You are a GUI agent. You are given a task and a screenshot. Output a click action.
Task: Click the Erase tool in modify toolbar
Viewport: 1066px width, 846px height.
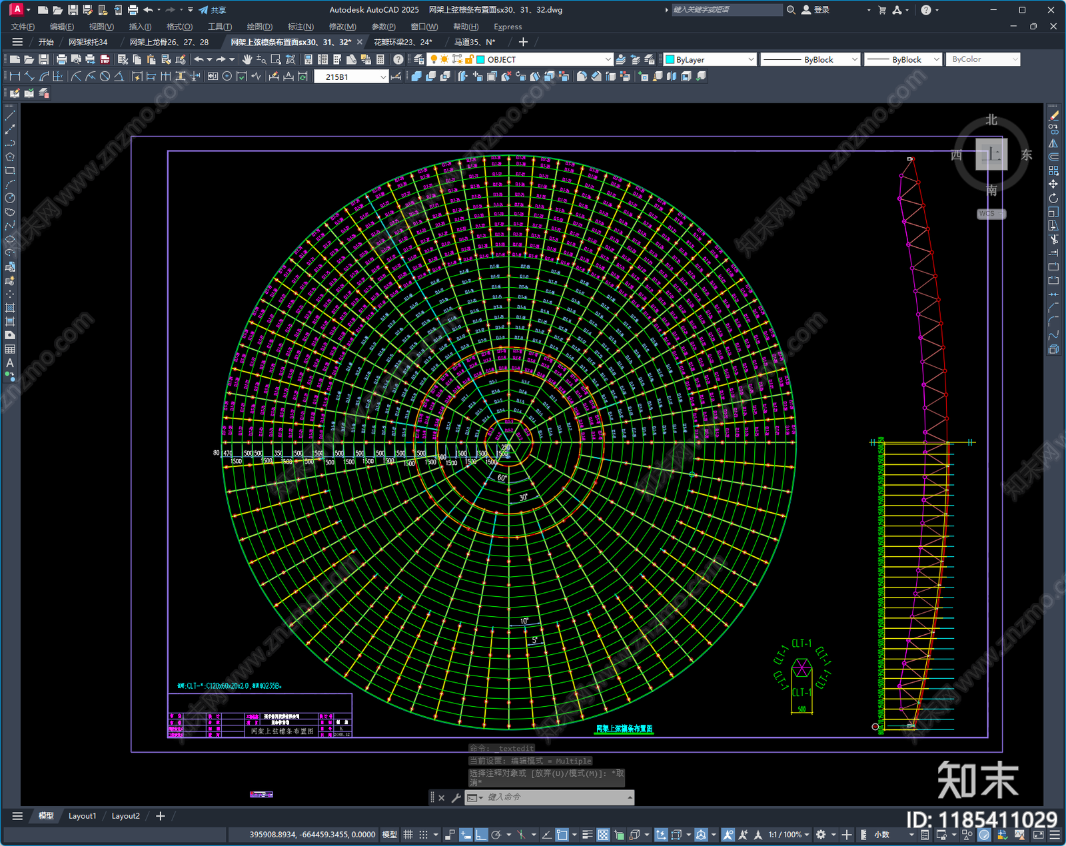[1053, 116]
